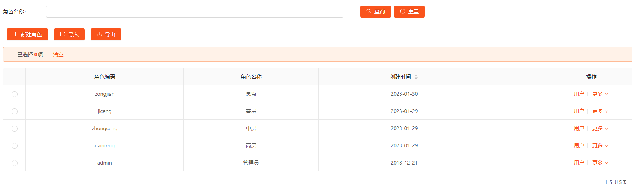Select the gaoceng role radio button
632x187 pixels.
pos(15,146)
